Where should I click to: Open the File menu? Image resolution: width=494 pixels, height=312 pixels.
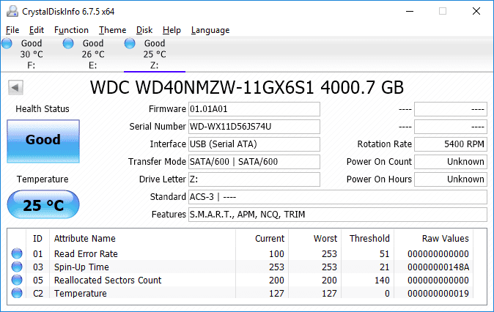click(12, 30)
